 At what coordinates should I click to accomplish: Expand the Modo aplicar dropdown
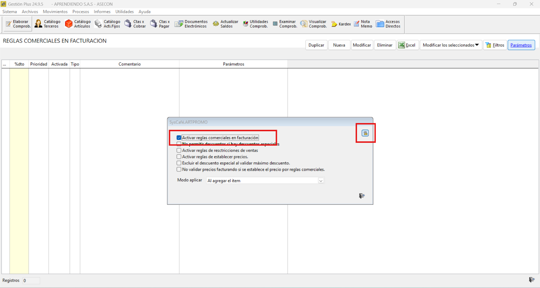(x=321, y=181)
